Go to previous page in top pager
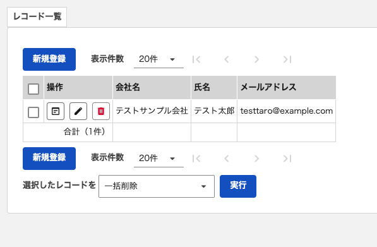This screenshot has height=247, width=377. [227, 59]
